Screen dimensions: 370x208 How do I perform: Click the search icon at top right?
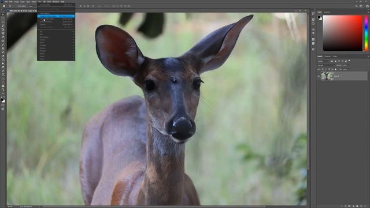coord(356,6)
